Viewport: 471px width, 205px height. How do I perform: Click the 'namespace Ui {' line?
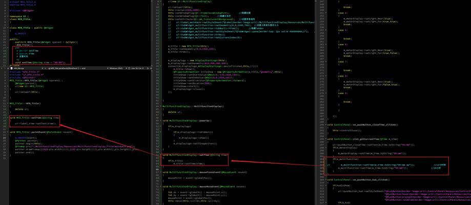[x=19, y=16]
